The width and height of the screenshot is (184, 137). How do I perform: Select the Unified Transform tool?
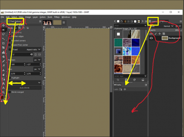click(x=3, y=48)
